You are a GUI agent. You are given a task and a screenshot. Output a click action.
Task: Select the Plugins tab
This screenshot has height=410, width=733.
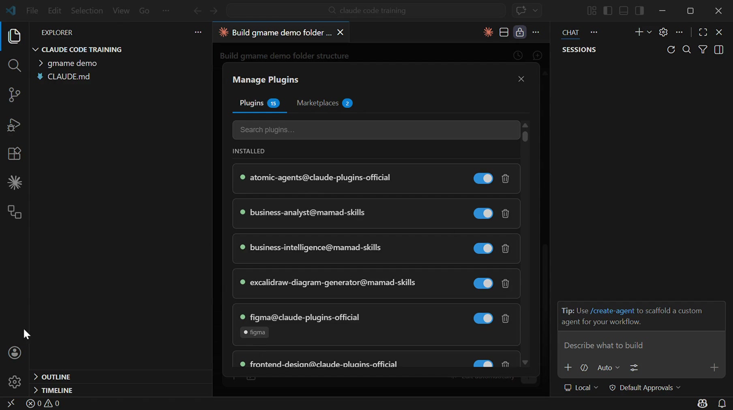tap(259, 103)
